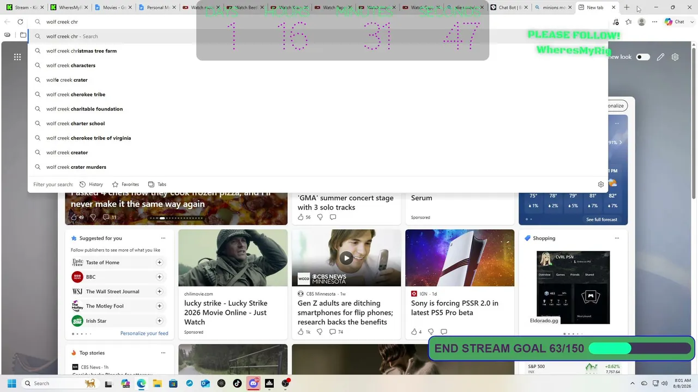The width and height of the screenshot is (698, 392).
Task: Switch to the Movies browser tab
Action: [112, 8]
